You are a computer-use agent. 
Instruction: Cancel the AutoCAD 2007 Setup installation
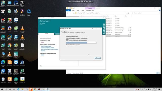[x=98, y=58]
